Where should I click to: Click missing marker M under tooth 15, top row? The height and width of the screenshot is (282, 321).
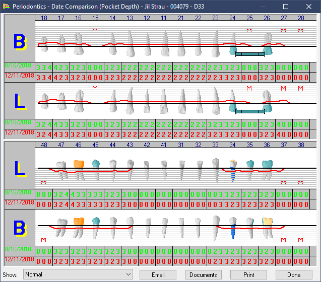coord(95,31)
